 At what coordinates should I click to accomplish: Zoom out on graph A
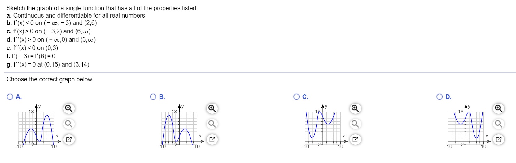tap(69, 124)
